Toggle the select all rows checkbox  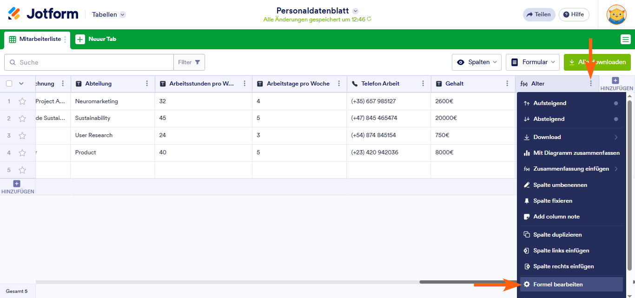click(9, 84)
